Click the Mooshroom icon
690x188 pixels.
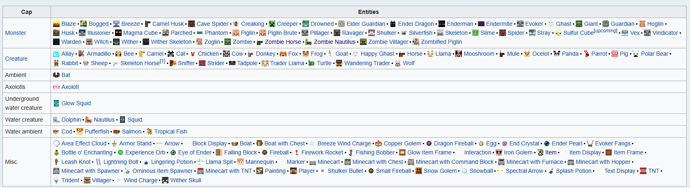pyautogui.click(x=459, y=54)
